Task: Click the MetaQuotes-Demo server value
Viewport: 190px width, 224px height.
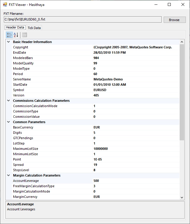Action: pyautogui.click(x=108, y=79)
